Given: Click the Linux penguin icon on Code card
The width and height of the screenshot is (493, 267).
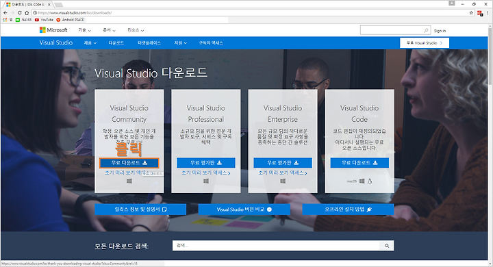Looking at the screenshot, I should [370, 181].
